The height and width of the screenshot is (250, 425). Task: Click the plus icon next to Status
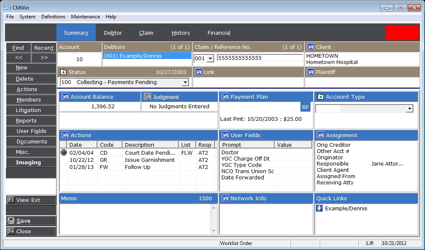pyautogui.click(x=64, y=72)
